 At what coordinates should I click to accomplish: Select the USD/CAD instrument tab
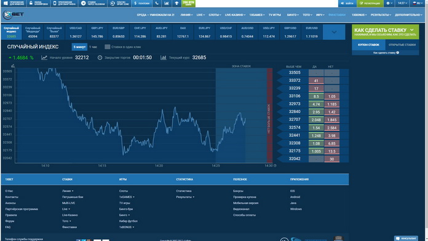tap(76, 32)
